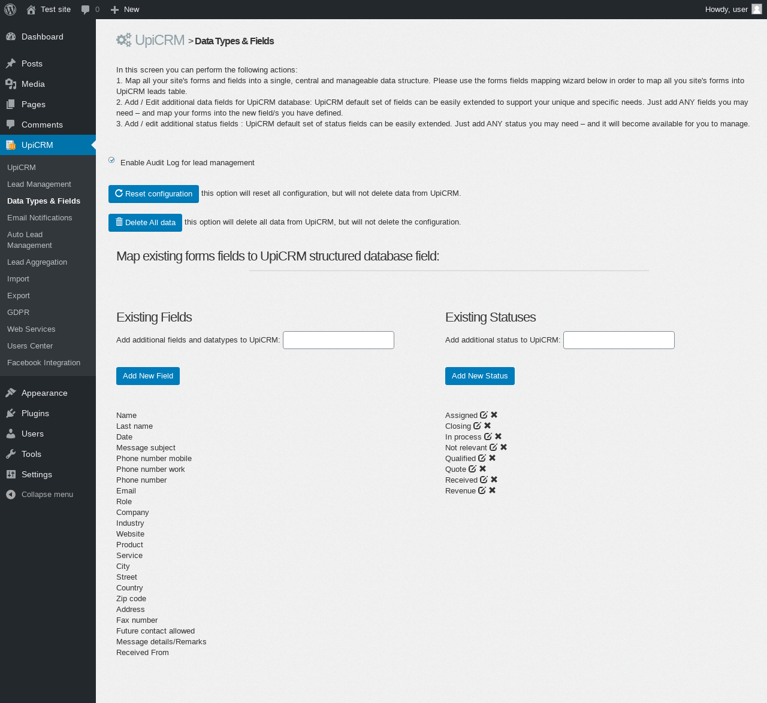767x703 pixels.
Task: Delete the Closing status
Action: [x=488, y=426]
